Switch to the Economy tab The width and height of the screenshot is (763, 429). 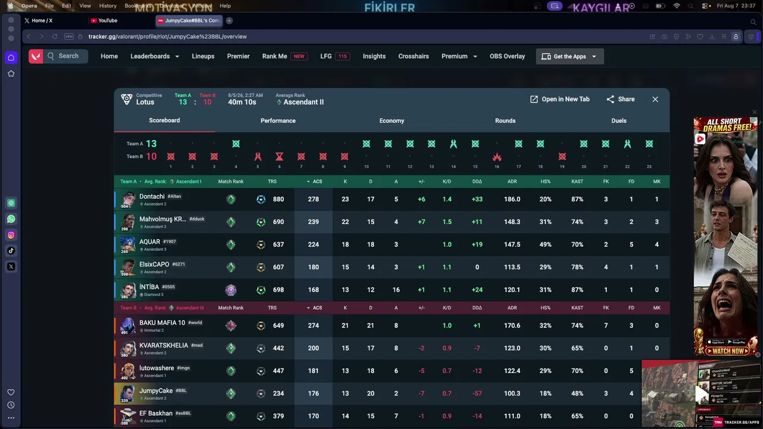pyautogui.click(x=392, y=120)
